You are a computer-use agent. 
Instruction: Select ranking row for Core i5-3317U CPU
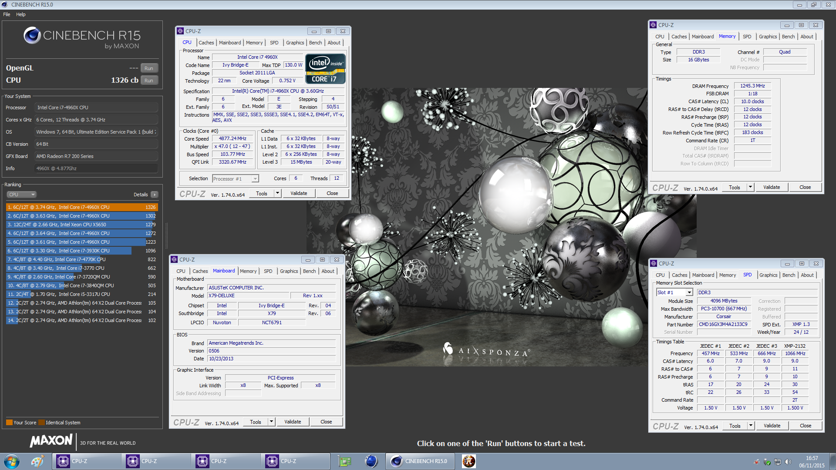click(x=81, y=294)
